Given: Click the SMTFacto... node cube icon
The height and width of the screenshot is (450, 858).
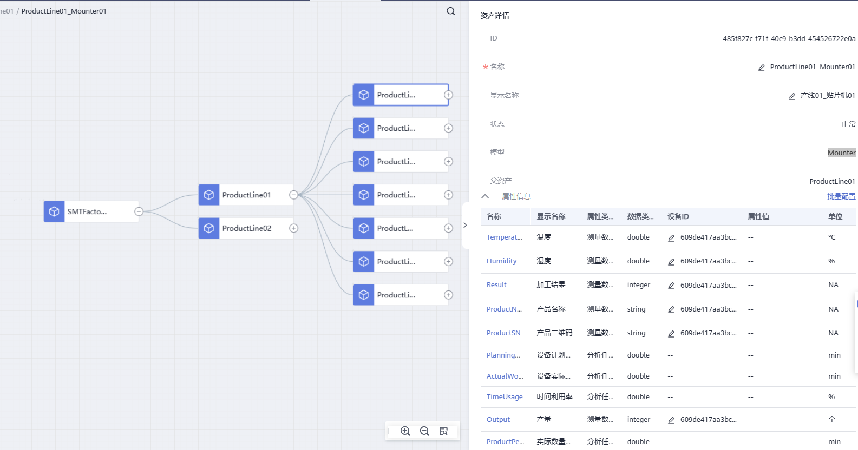Looking at the screenshot, I should (x=54, y=211).
